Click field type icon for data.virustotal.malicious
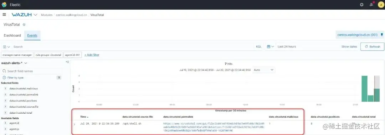The width and height of the screenshot is (385, 135). point(5,88)
